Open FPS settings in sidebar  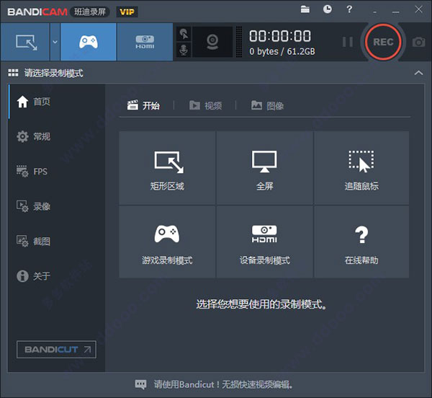click(57, 172)
